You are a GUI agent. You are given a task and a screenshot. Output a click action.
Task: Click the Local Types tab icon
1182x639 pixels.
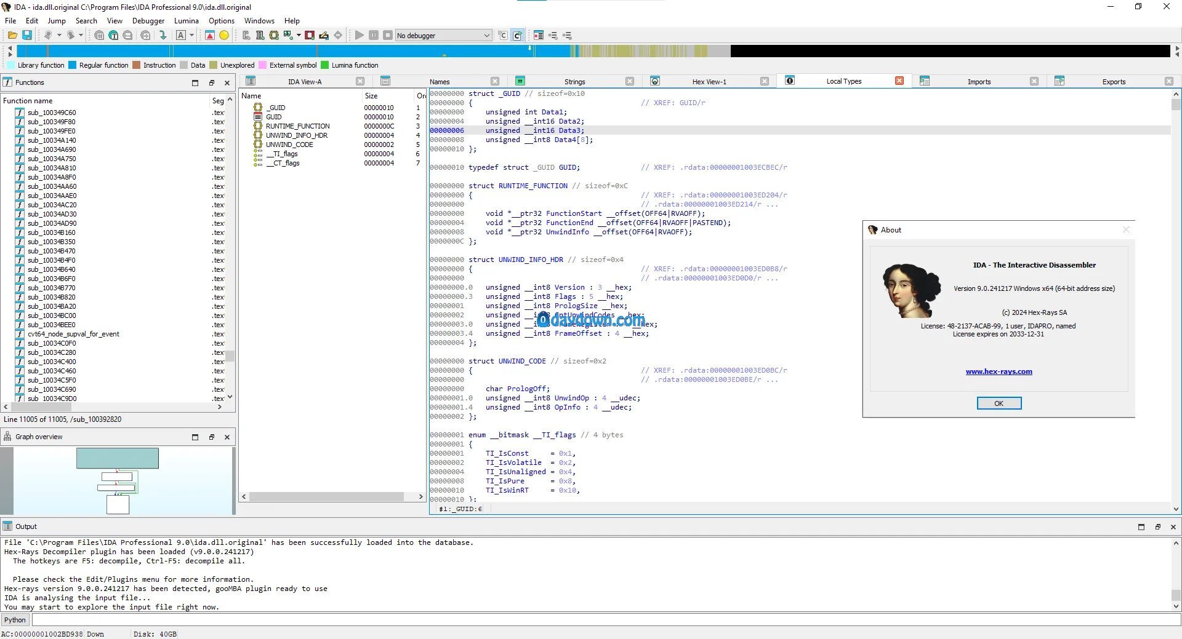click(790, 81)
